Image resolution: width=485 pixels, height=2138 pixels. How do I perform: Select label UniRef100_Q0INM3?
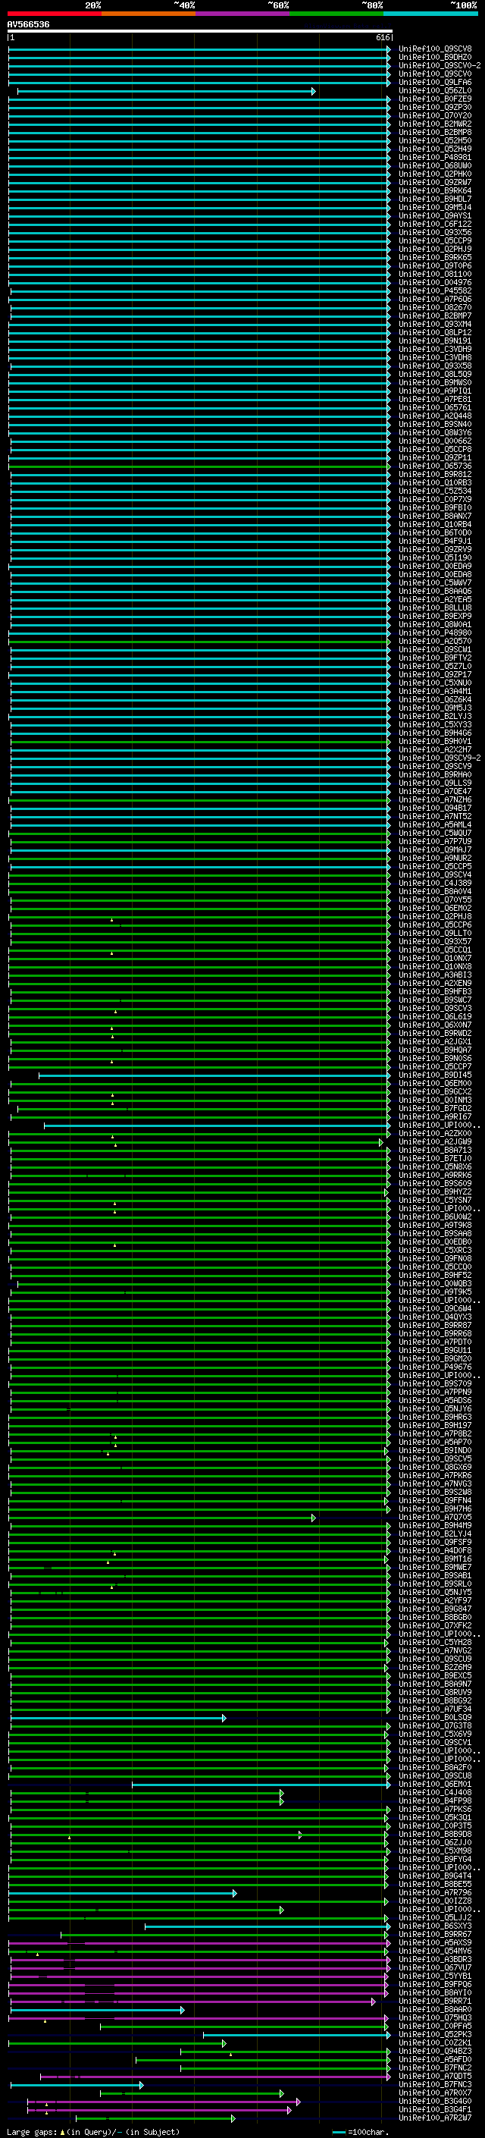tap(435, 1100)
